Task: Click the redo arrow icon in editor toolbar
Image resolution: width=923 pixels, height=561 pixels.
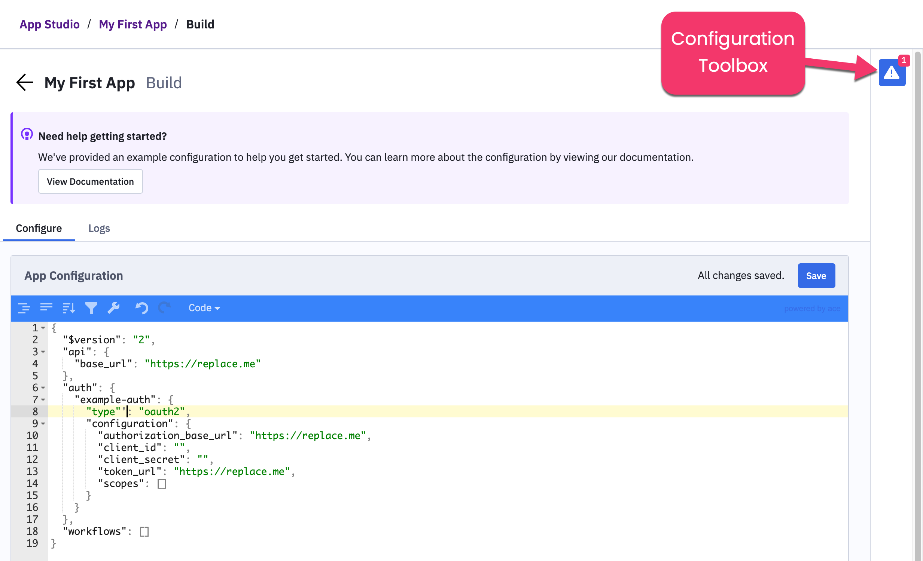Action: tap(164, 308)
